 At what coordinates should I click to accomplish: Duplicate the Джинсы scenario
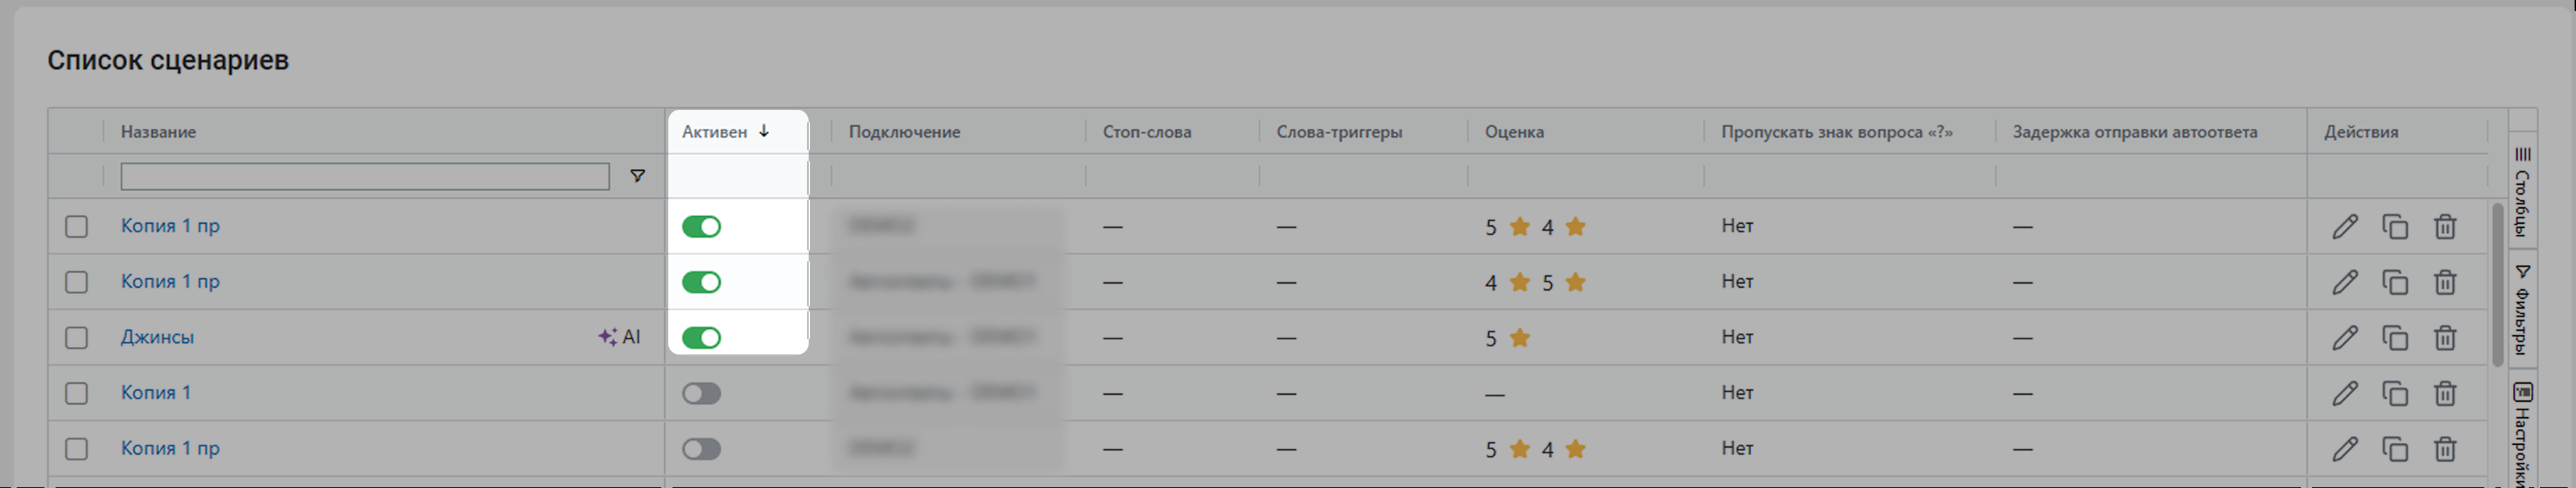tap(2395, 338)
